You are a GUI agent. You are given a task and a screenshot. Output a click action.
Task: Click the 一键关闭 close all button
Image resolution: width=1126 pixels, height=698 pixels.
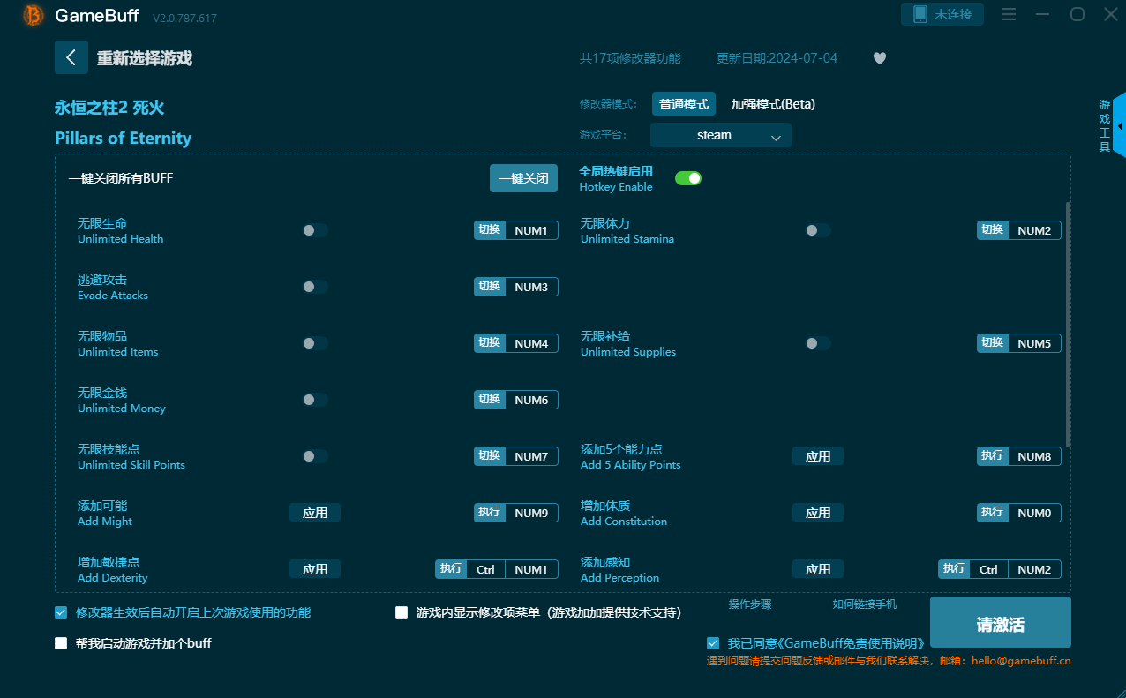point(524,178)
